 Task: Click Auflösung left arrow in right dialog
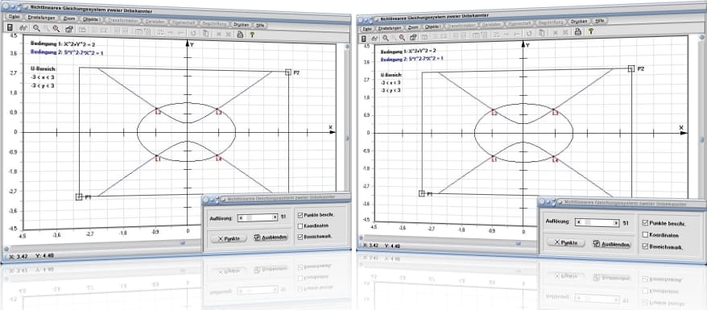tap(578, 222)
